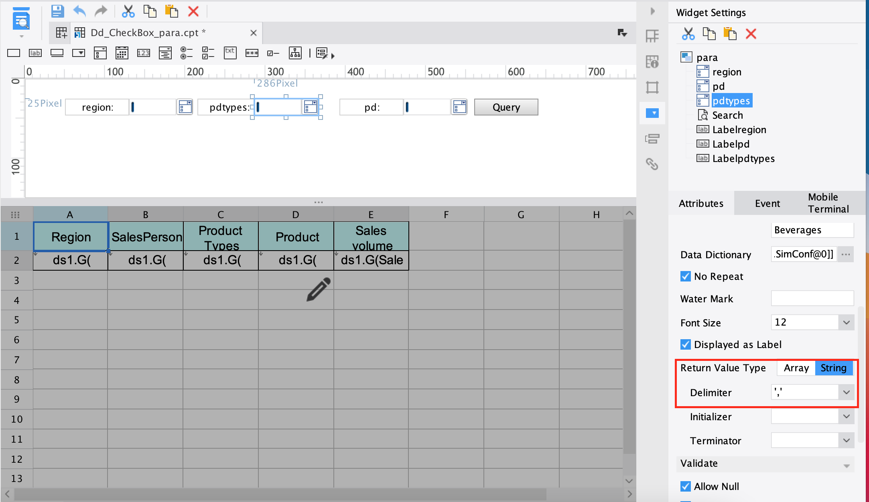Image resolution: width=869 pixels, height=502 pixels.
Task: Select the Combo Box widget tool
Action: 79,53
